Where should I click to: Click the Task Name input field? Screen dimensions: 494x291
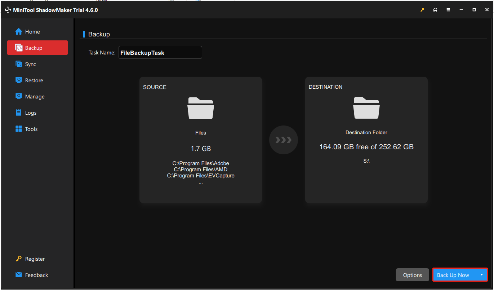pos(160,52)
